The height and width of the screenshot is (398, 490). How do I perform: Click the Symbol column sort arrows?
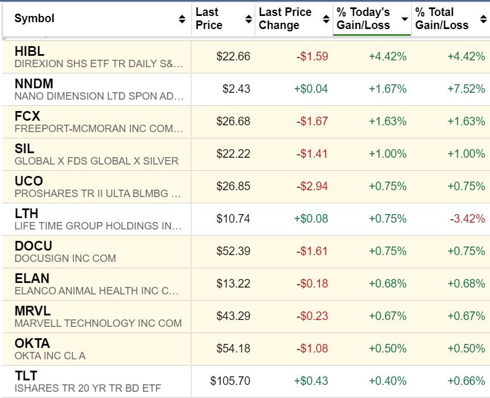(x=182, y=19)
